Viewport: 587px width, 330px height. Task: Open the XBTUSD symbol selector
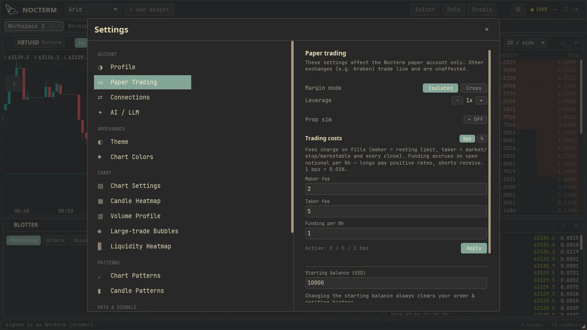(x=39, y=43)
